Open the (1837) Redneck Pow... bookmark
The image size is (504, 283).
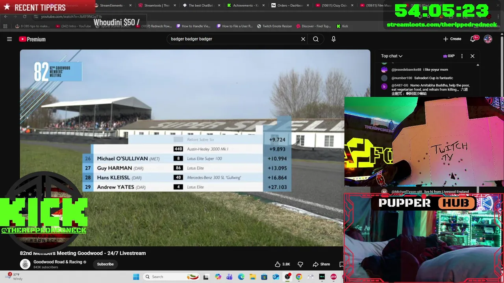point(154,26)
